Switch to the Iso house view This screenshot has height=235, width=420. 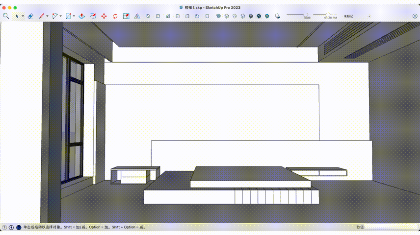coord(148,16)
